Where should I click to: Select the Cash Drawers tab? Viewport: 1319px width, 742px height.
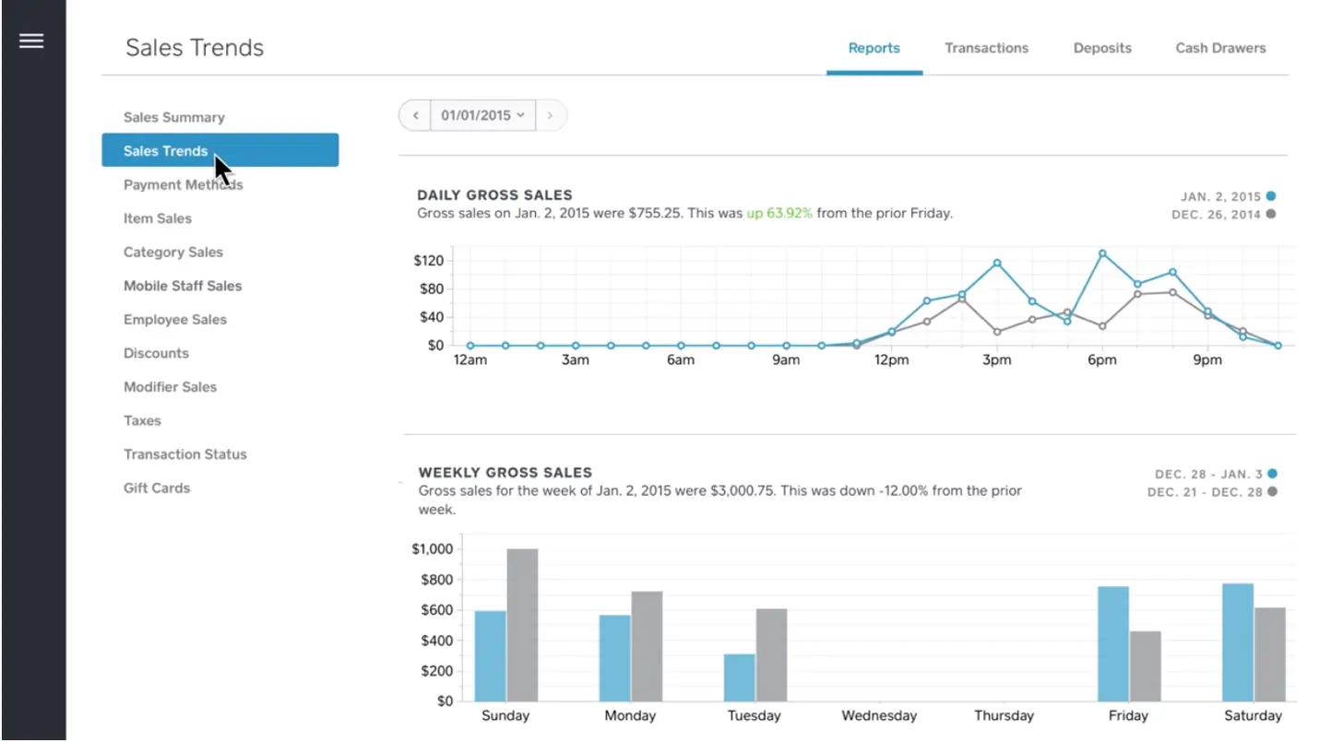[x=1220, y=48]
